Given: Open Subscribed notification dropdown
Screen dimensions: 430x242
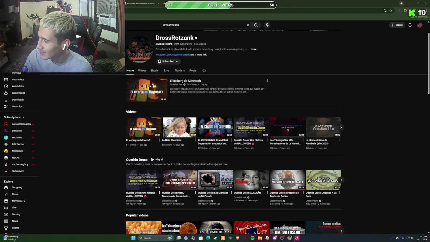Looking at the screenshot, I should [x=168, y=62].
